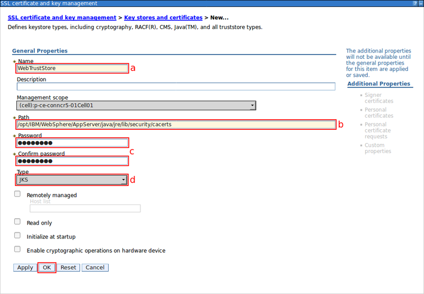
Task: Focus the empty Description text field
Action: pos(176,87)
